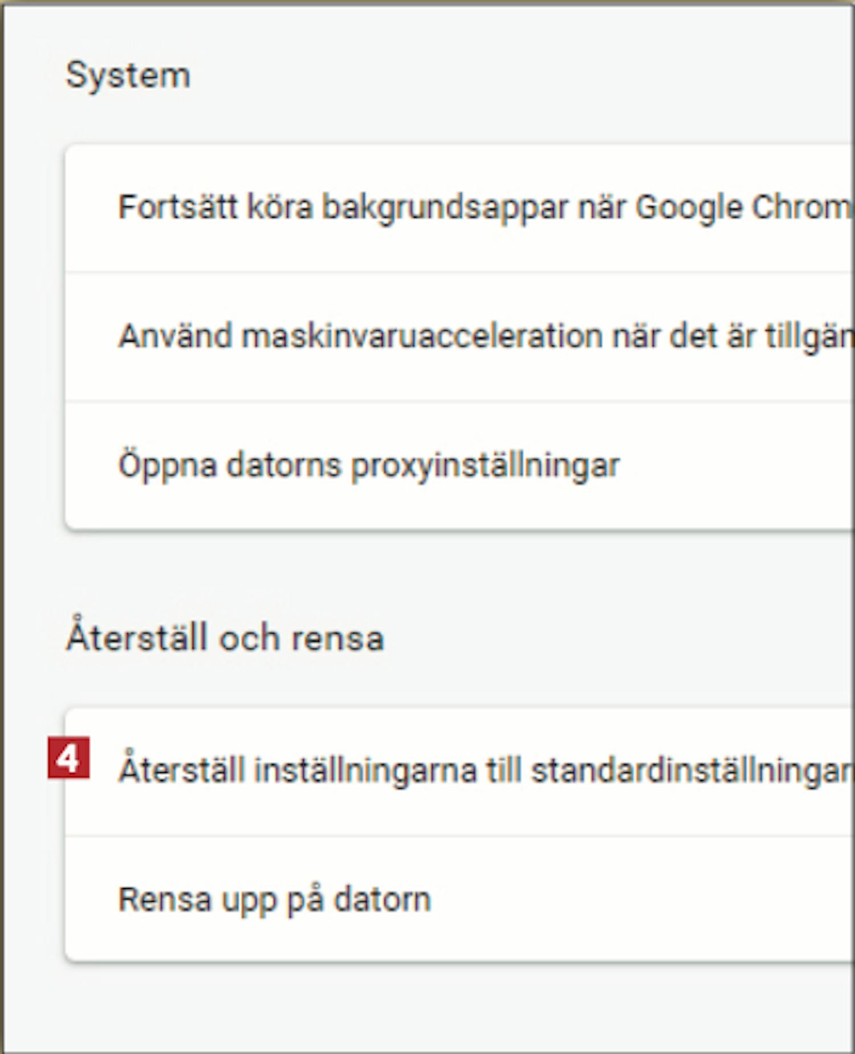Click the word Återställ in reset settings row
Screen dimensions: 855x1054
click(182, 771)
